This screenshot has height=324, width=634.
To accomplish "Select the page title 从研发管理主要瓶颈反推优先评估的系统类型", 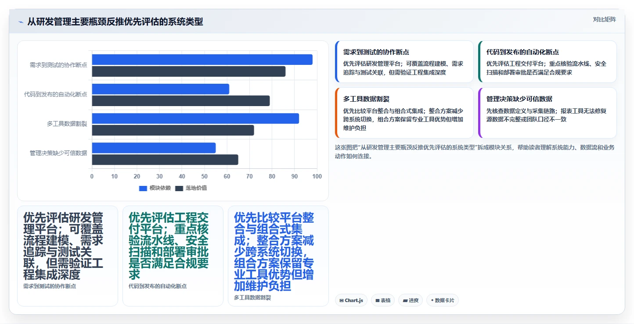I will pos(115,21).
